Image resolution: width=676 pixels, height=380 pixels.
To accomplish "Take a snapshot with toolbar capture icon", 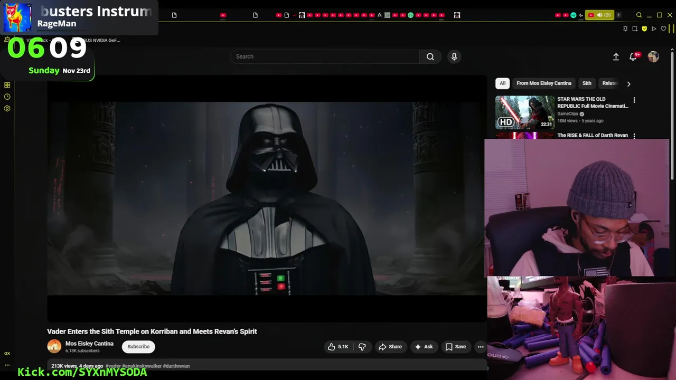I will 635,28.
